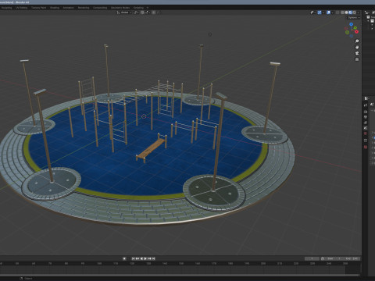Open the Texture Paint workspace tab
This screenshot has width=375, height=281.
pos(39,8)
